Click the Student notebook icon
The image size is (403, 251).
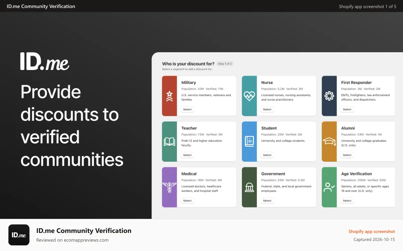pyautogui.click(x=249, y=142)
